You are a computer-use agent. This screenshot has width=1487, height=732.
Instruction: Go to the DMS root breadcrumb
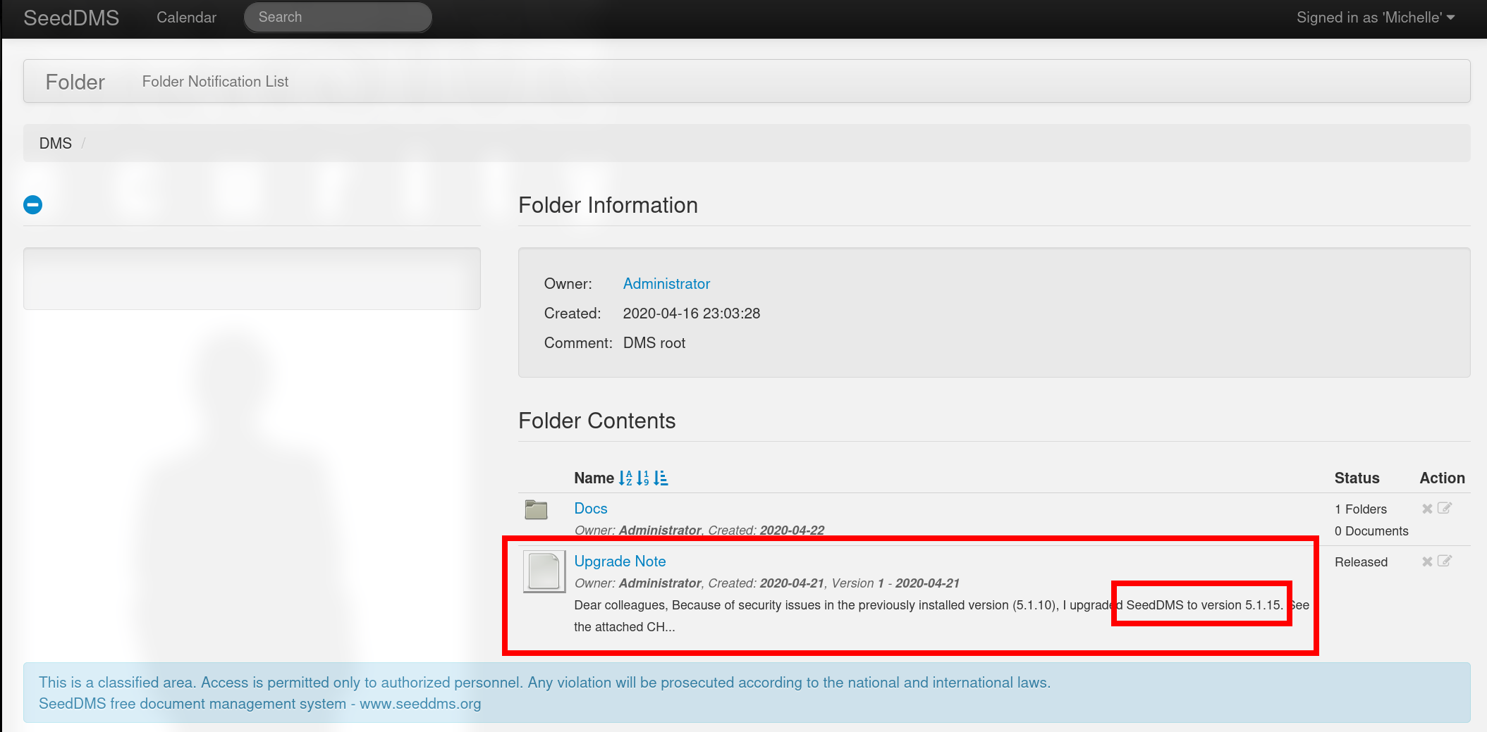(x=56, y=144)
